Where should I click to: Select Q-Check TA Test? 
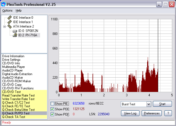point(24,117)
